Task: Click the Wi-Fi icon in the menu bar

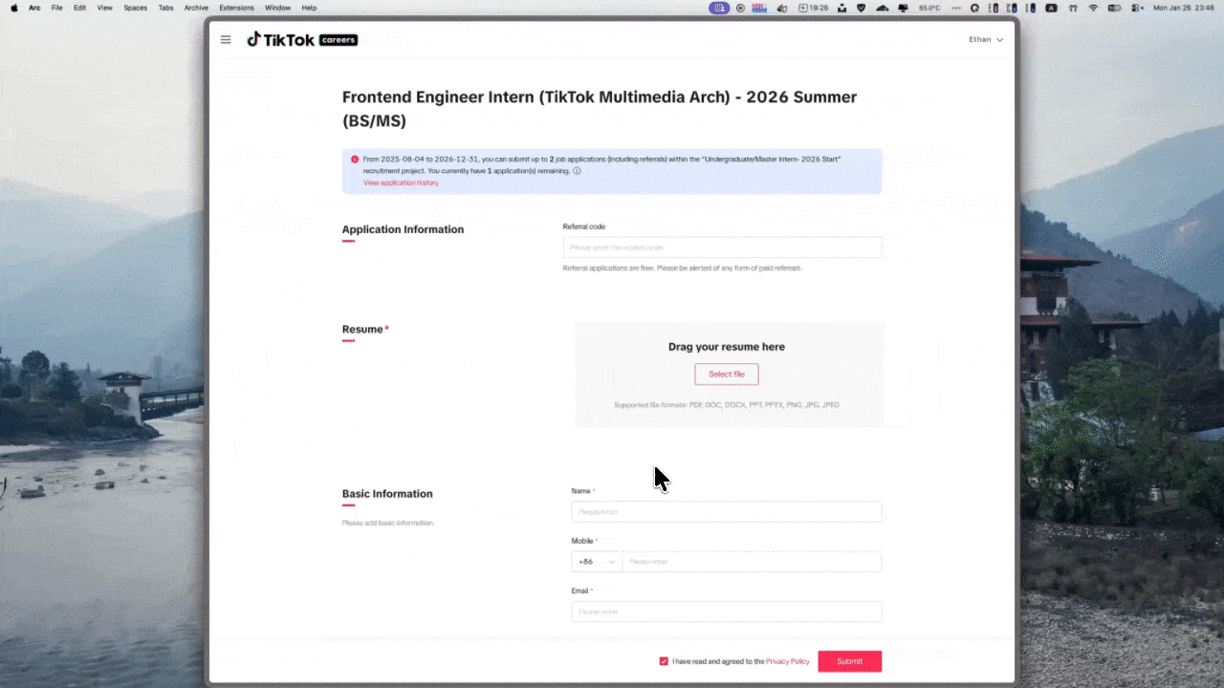Action: [1091, 8]
